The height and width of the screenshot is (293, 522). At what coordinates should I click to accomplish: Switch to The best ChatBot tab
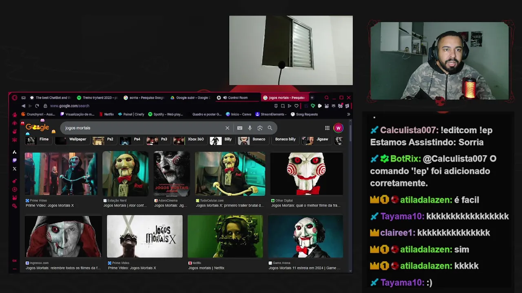[x=50, y=98]
